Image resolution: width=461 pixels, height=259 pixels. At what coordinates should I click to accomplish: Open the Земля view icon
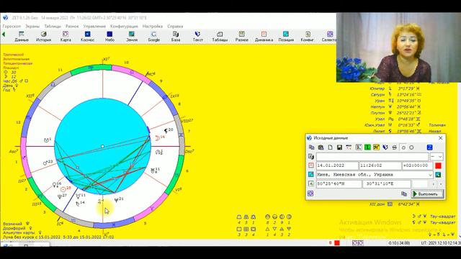point(132,37)
